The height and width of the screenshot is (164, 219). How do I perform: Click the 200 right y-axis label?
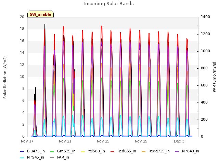pos(204,120)
